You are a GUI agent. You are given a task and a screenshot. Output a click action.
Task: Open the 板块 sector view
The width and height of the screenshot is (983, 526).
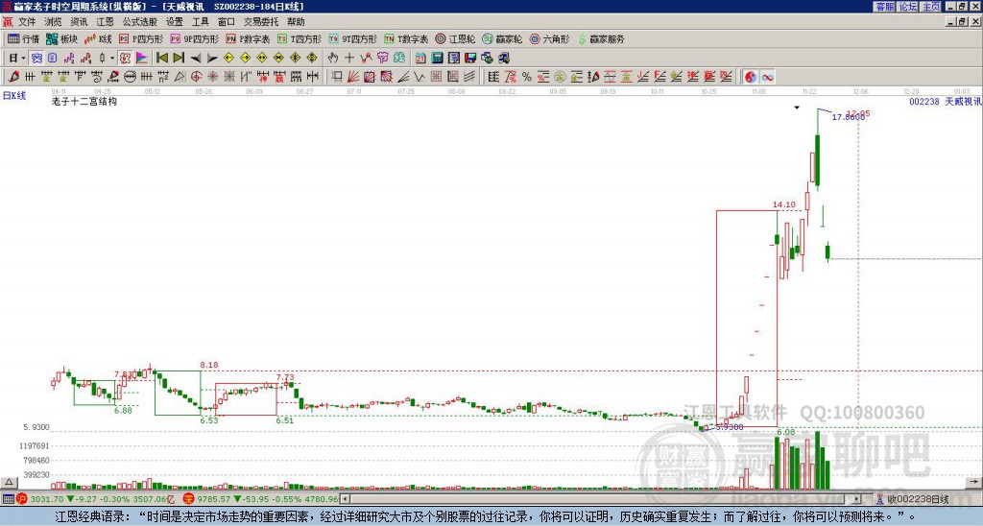coord(60,39)
